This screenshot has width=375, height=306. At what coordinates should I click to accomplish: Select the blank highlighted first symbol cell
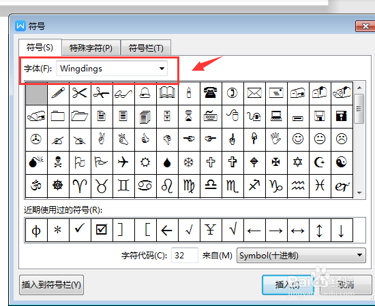coord(36,93)
